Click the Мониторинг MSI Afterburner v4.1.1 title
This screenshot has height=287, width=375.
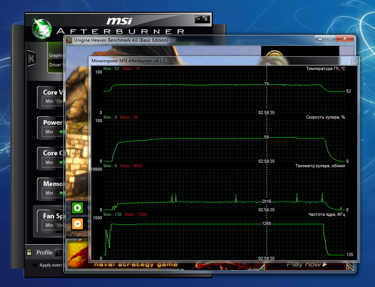pyautogui.click(x=128, y=61)
